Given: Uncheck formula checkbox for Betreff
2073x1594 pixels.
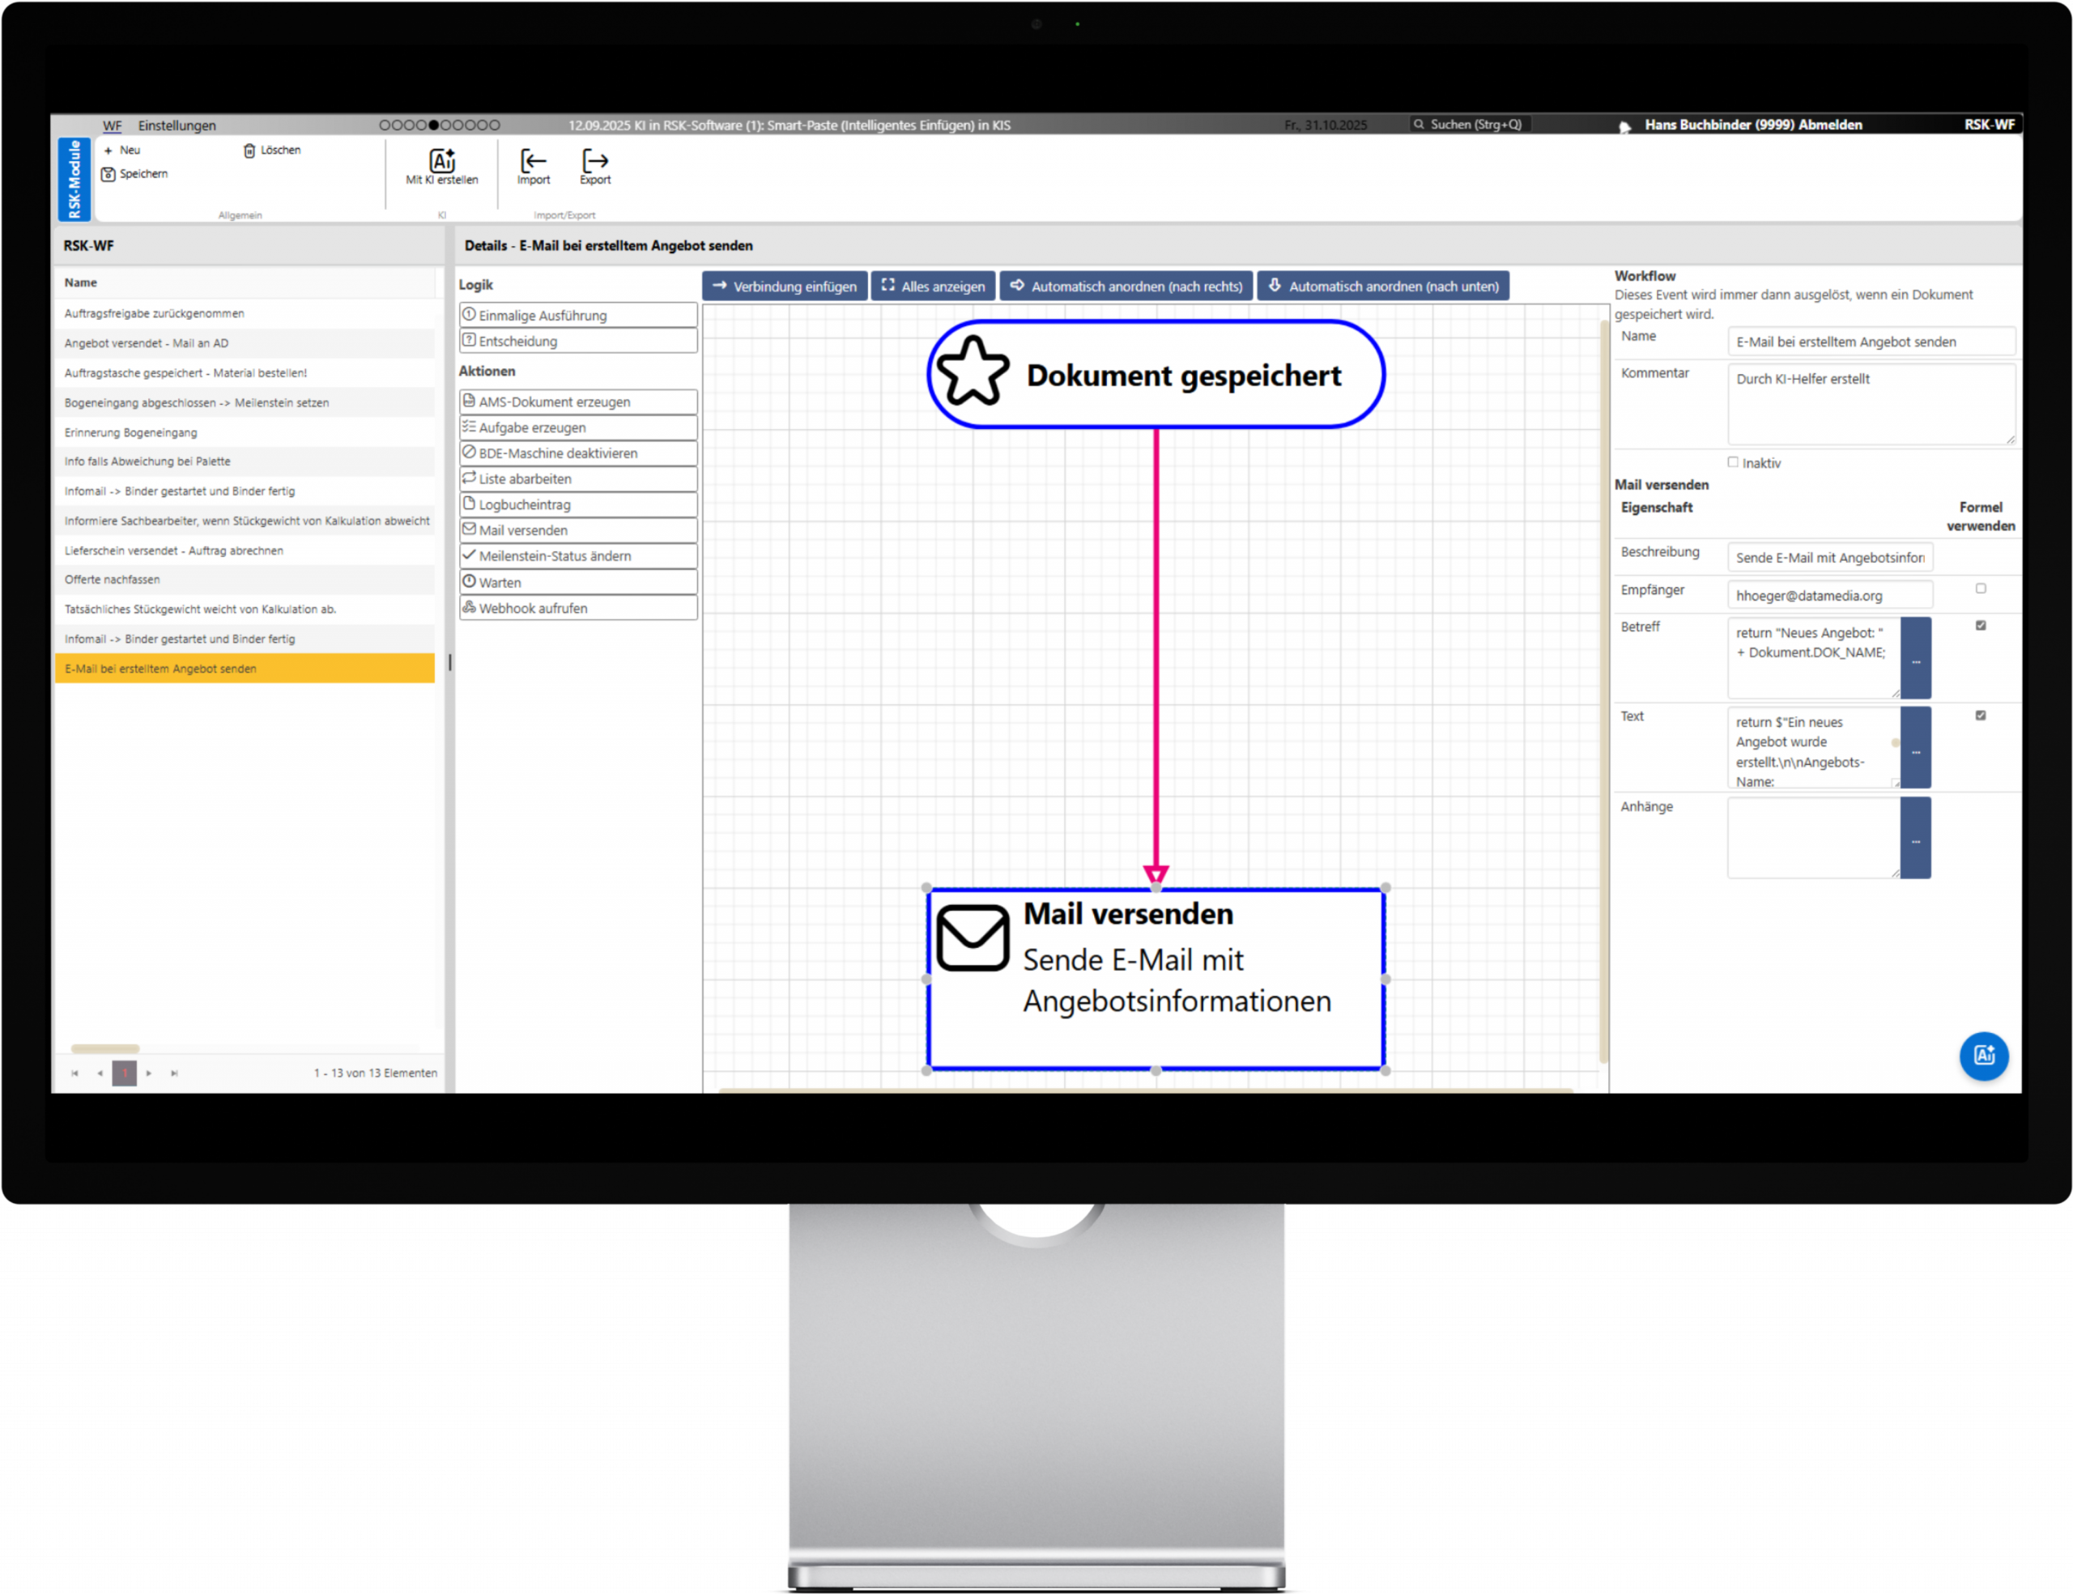Looking at the screenshot, I should (1980, 627).
